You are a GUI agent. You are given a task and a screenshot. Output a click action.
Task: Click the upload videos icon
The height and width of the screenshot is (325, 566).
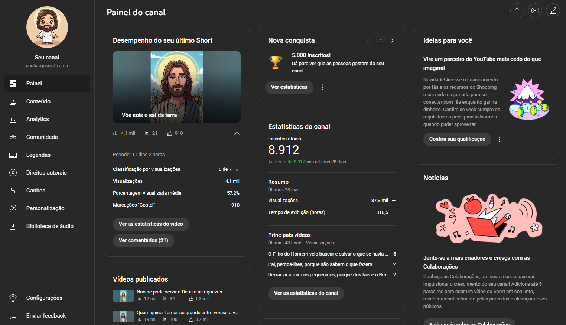(517, 10)
